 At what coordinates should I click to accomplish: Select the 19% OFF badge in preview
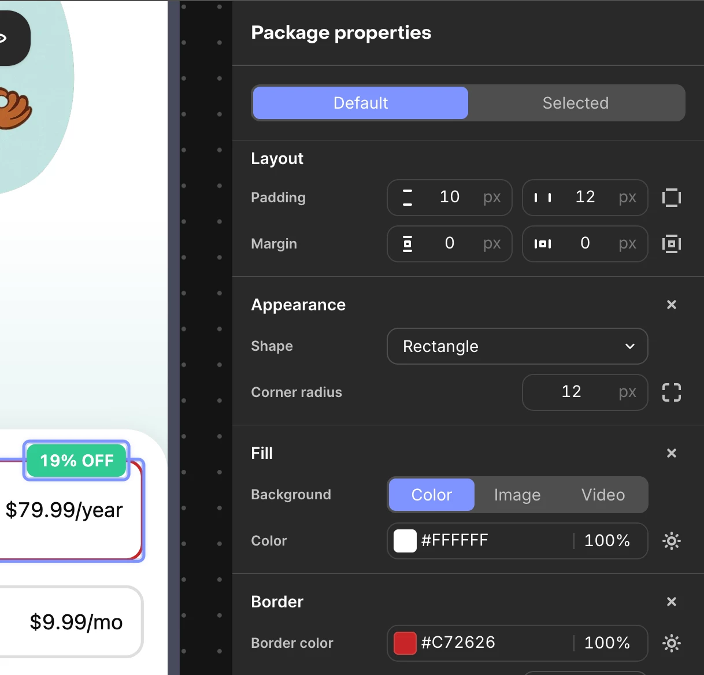[x=77, y=461]
